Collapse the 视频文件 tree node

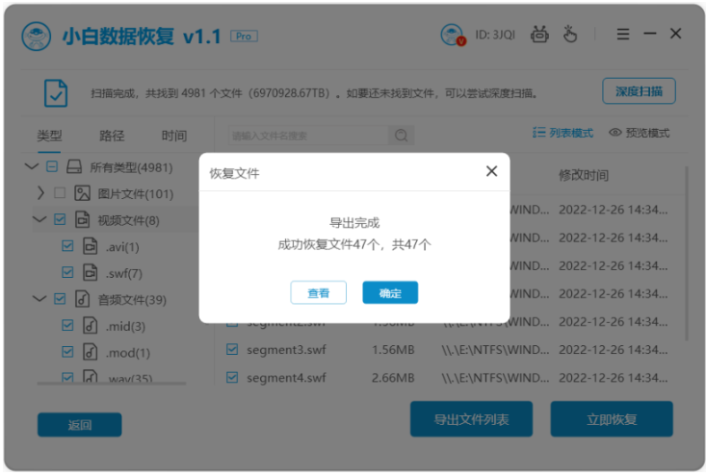tap(40, 220)
